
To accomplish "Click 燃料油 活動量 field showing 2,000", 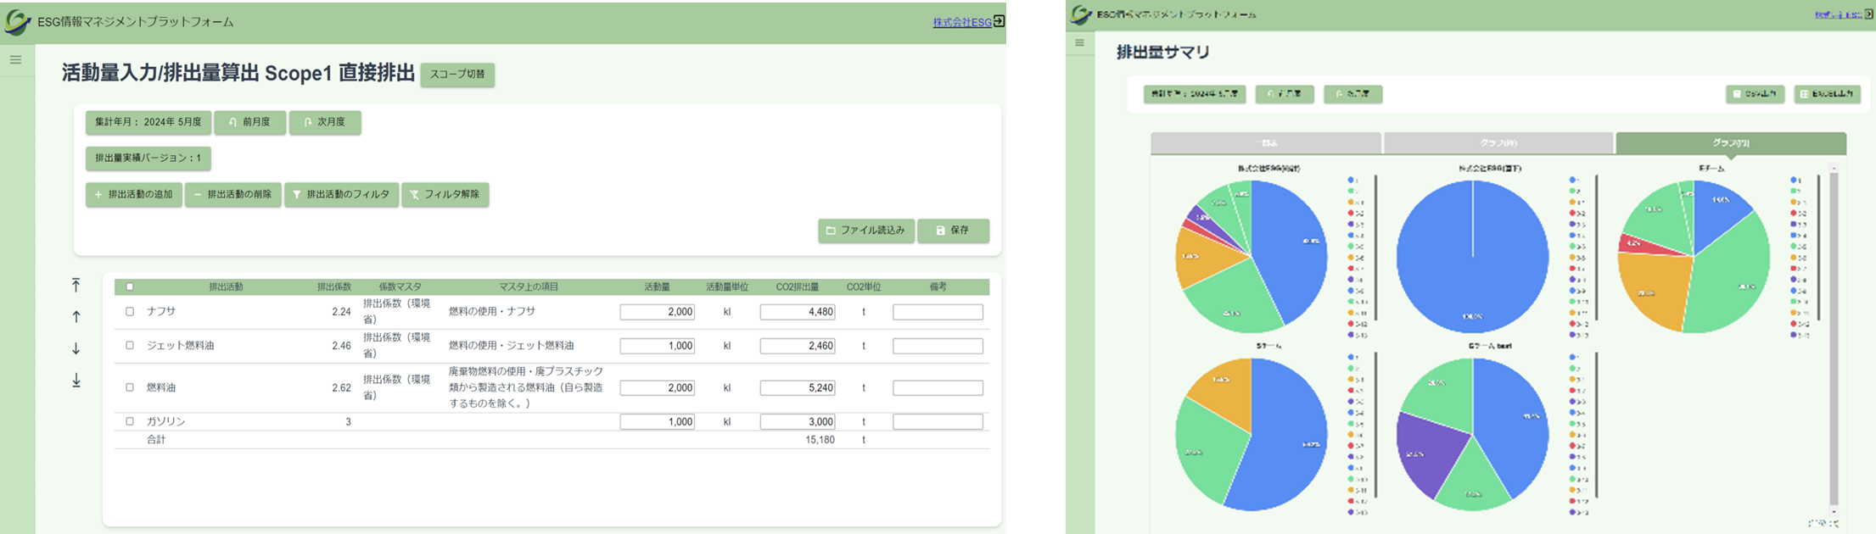I will pos(658,387).
